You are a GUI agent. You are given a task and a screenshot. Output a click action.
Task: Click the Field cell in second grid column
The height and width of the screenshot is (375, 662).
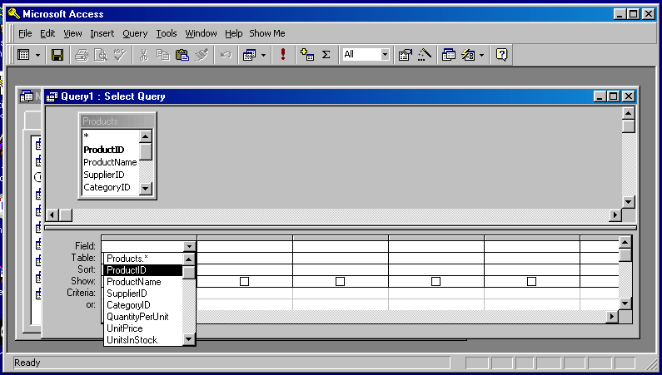point(245,246)
